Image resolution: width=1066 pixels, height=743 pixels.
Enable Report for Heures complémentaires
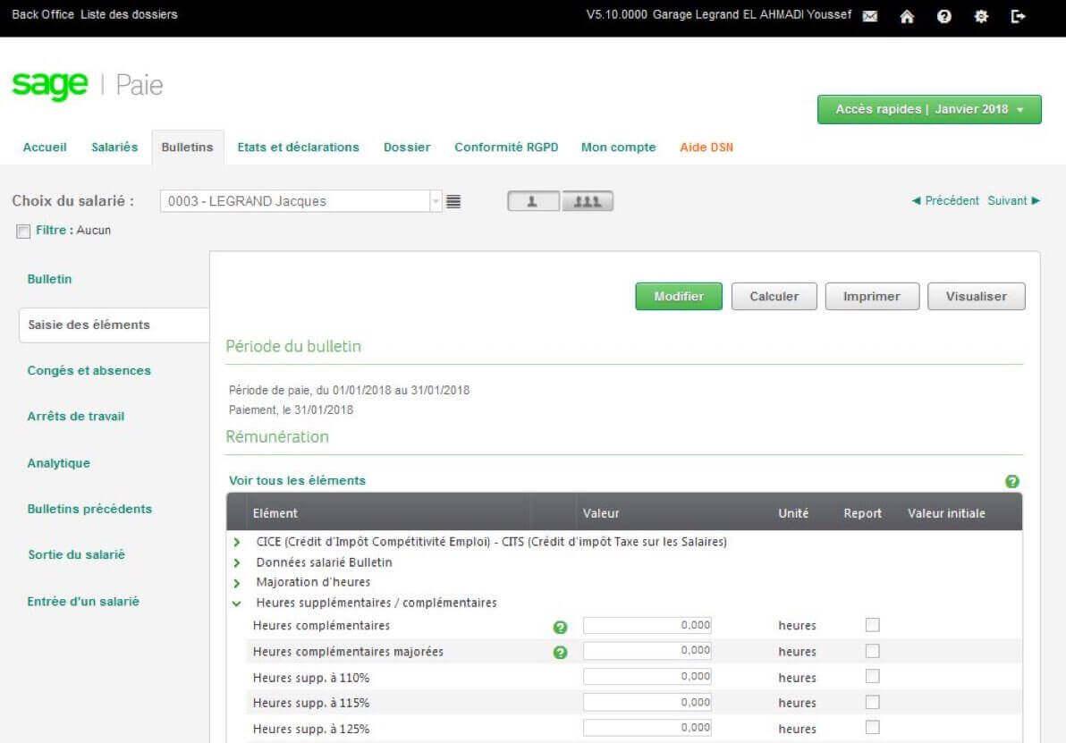click(x=873, y=624)
